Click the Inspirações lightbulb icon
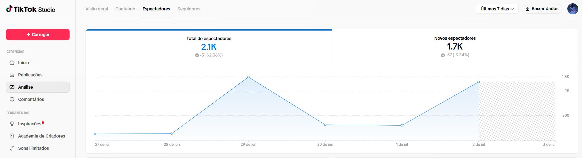The width and height of the screenshot is (582, 158). pyautogui.click(x=12, y=124)
